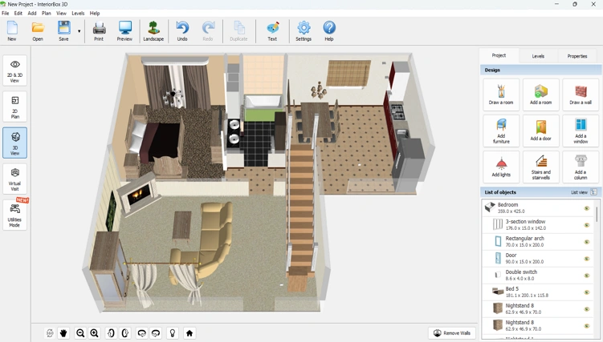Switch to 2D Plan mode

click(x=15, y=107)
